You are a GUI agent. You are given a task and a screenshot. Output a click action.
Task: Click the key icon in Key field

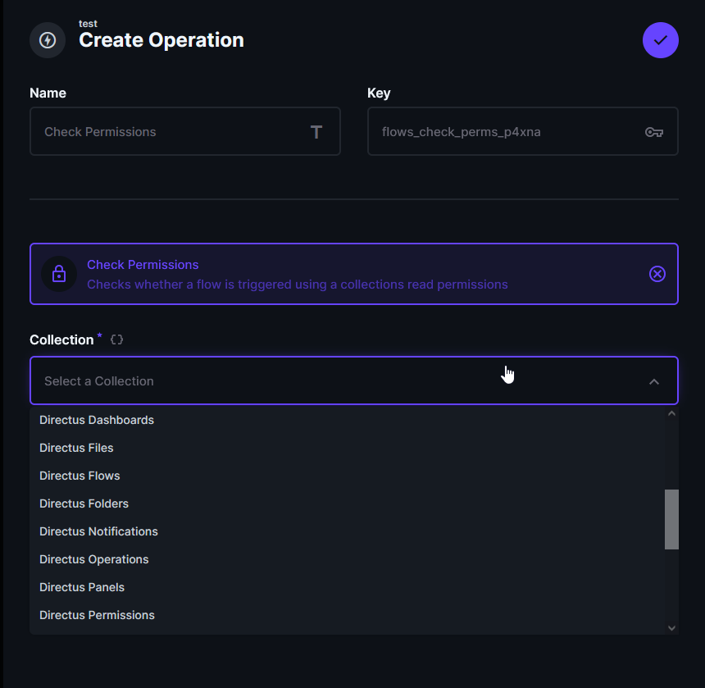coord(653,132)
